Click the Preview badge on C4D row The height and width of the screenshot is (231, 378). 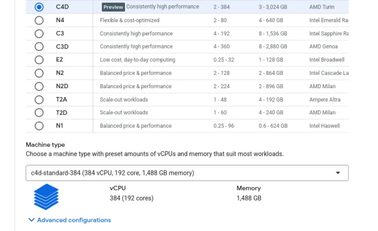click(113, 7)
